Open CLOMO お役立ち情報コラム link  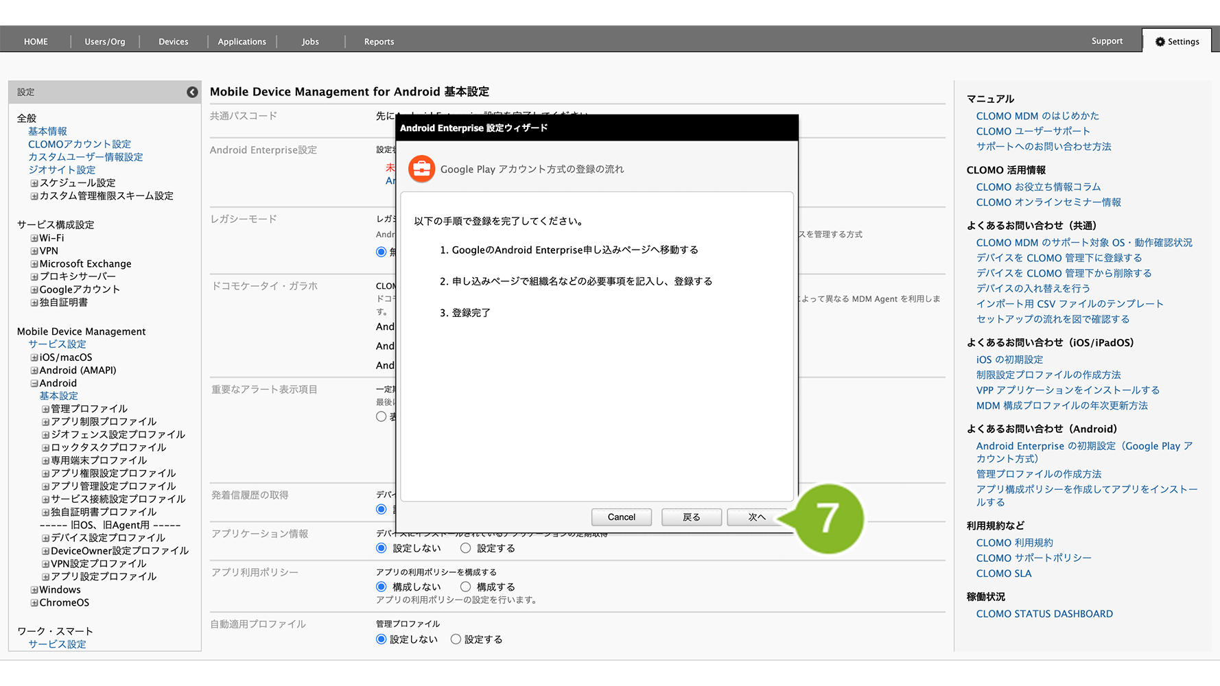pyautogui.click(x=1038, y=187)
